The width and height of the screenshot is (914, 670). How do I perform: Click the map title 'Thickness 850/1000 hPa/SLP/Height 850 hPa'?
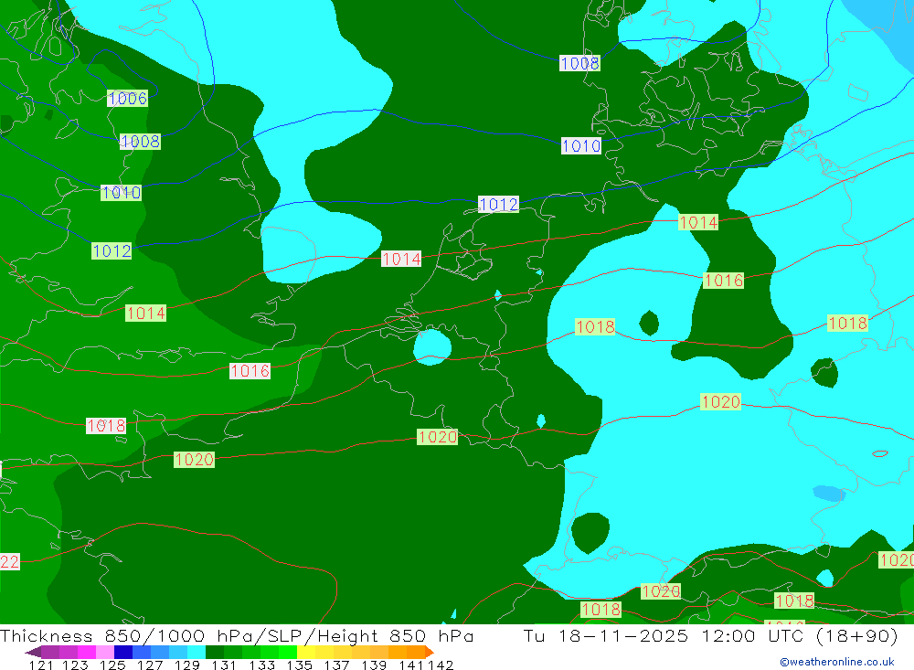pos(237,635)
